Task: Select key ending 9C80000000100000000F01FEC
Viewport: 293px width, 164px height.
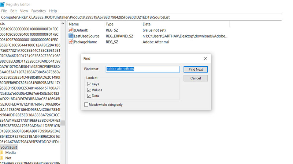Action: [x=29, y=29]
